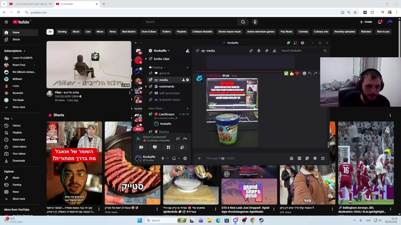Screen dimensions: 401x225
Task: Click the YouTube Create button
Action: tap(366, 22)
